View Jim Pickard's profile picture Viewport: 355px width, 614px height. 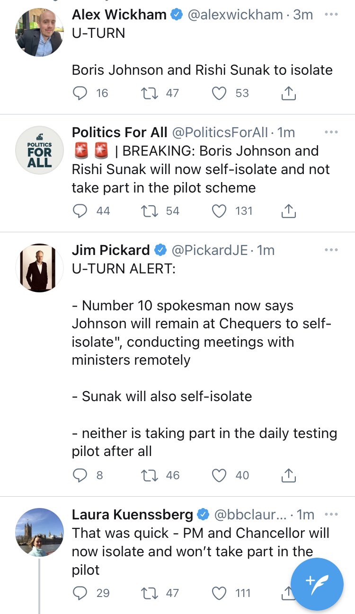click(40, 268)
